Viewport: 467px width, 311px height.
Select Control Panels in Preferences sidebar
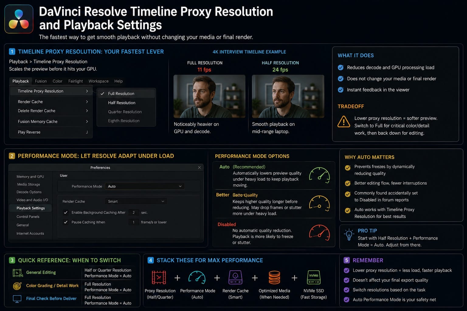pyautogui.click(x=28, y=217)
